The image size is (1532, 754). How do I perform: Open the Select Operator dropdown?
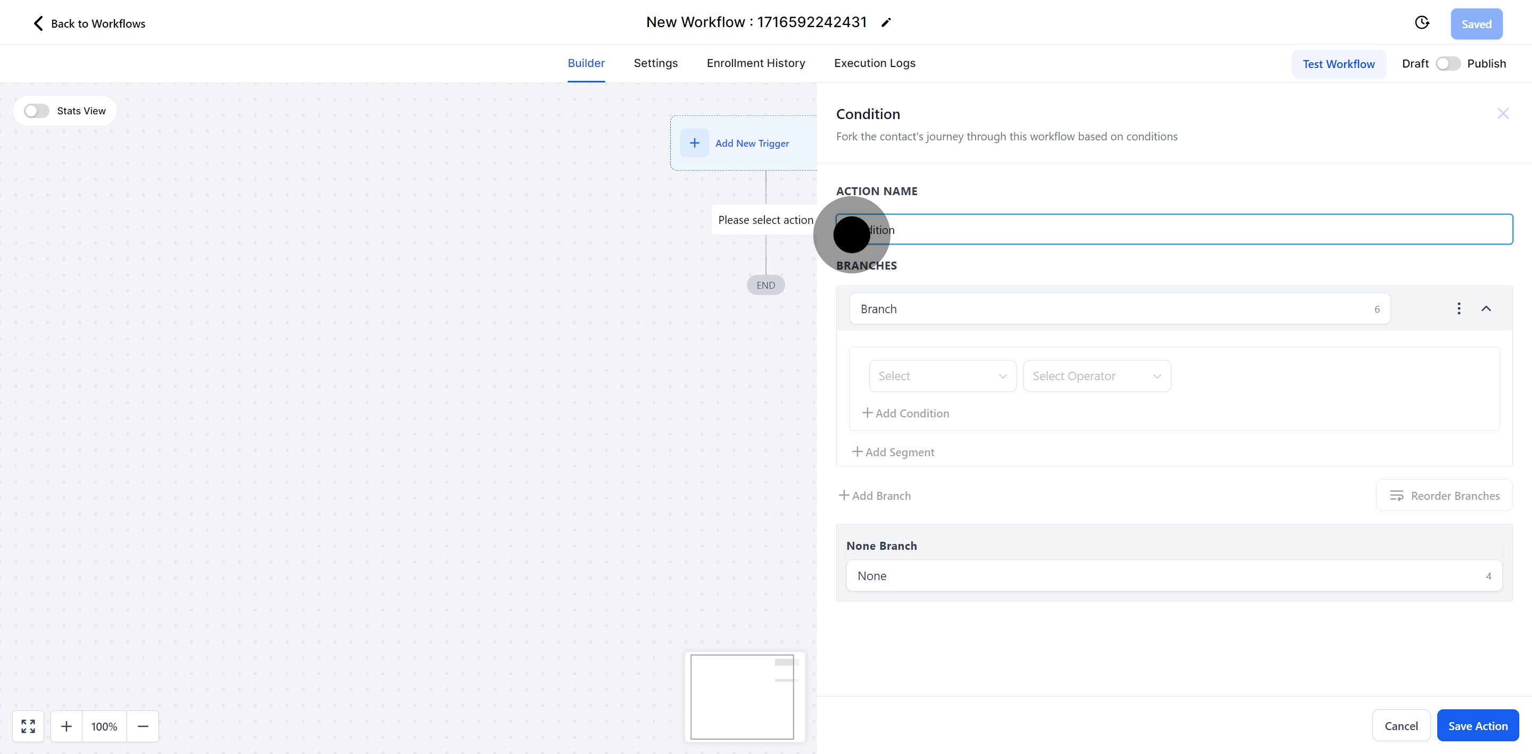1096,376
